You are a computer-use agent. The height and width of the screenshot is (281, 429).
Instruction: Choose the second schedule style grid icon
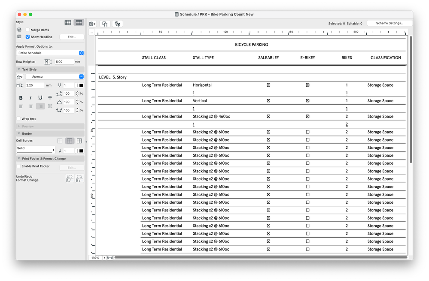[79, 22]
